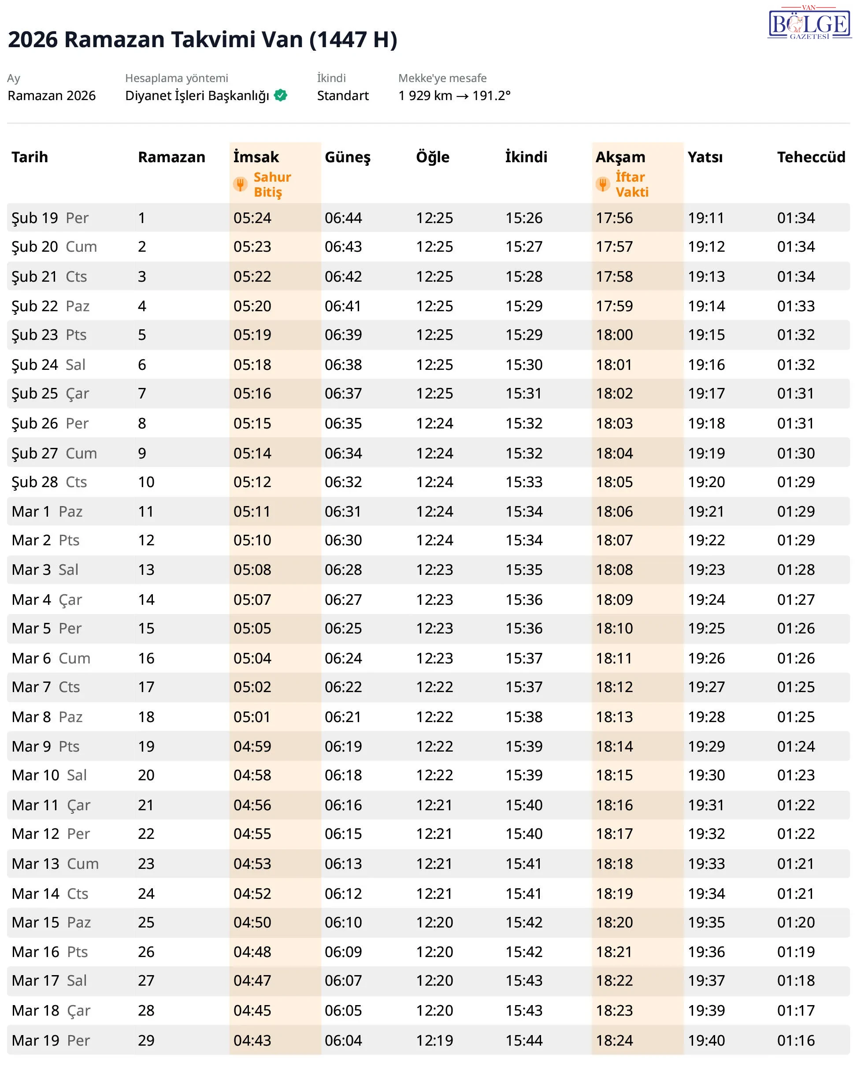Click the 05:01 imsak time on Mar 8
Image resolution: width=857 pixels, height=1069 pixels.
point(252,717)
